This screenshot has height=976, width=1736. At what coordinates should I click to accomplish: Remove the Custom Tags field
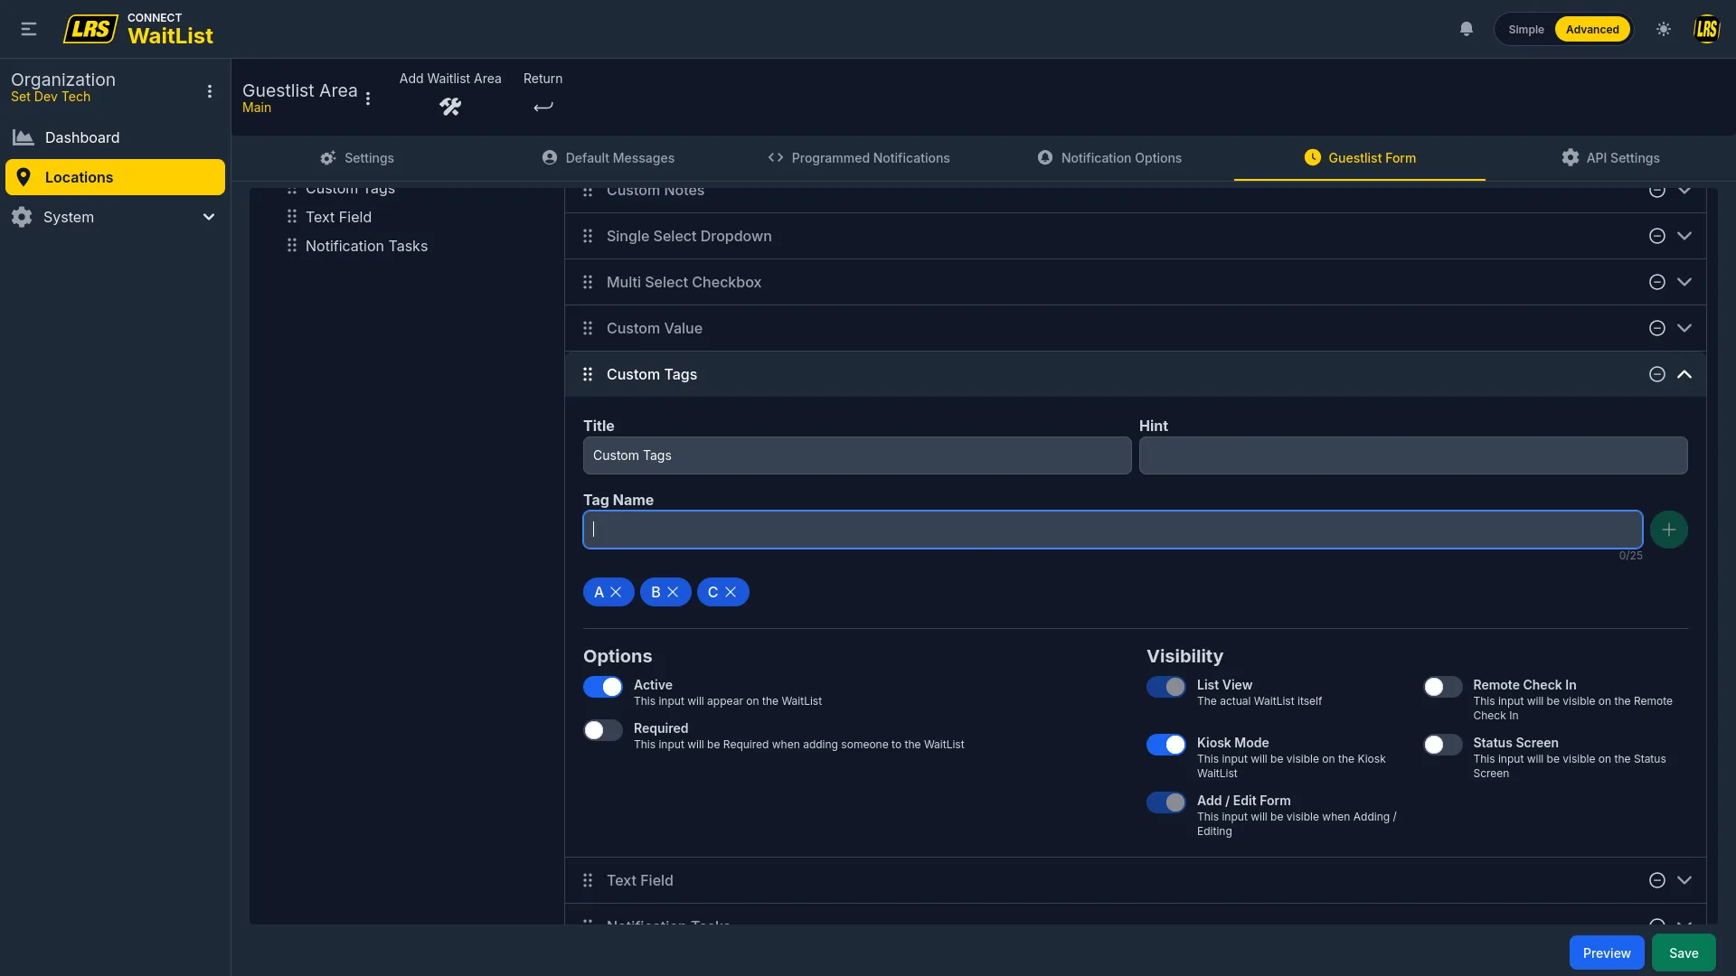[x=1656, y=374]
